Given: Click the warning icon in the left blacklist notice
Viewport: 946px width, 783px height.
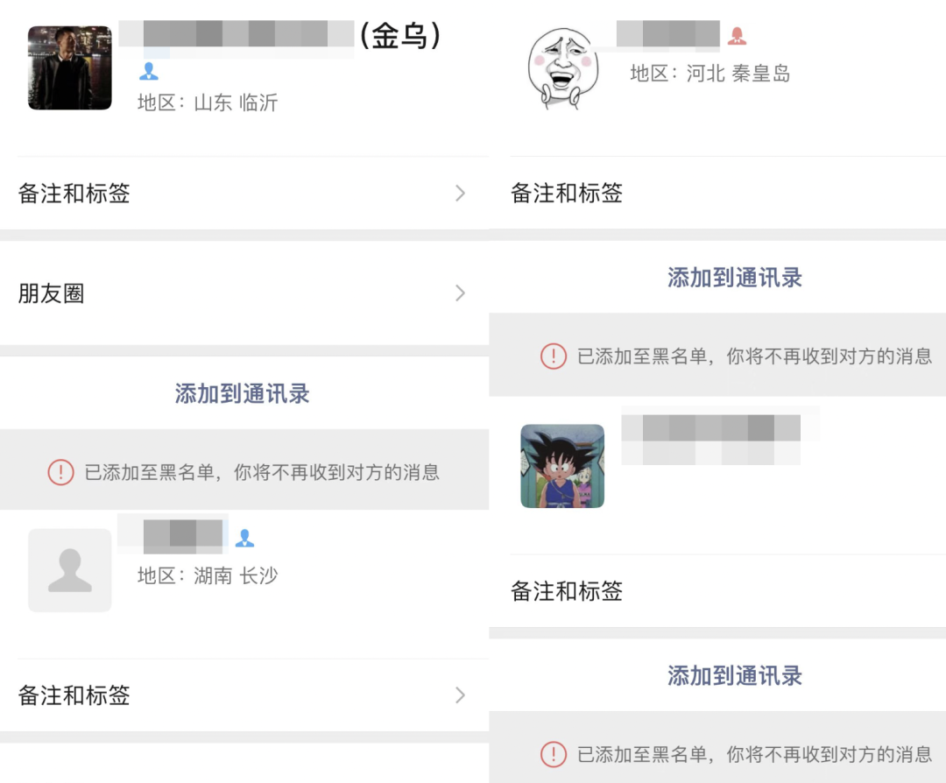Looking at the screenshot, I should (61, 472).
